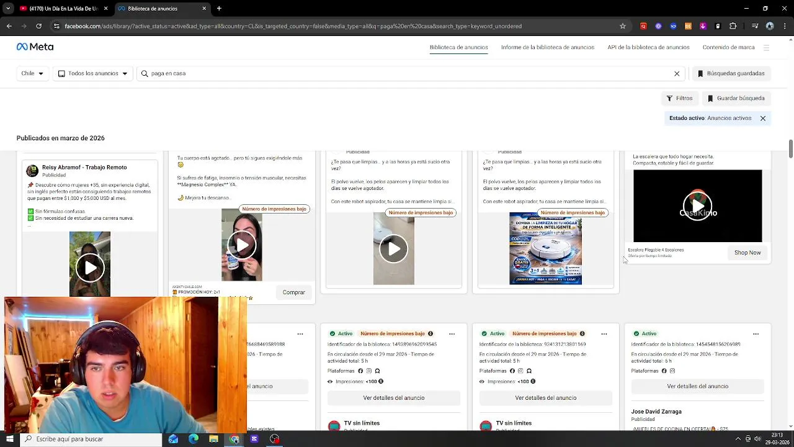Image resolution: width=794 pixels, height=447 pixels.
Task: Click Facebook platform icon on ad 1454548156206989
Action: tap(664, 371)
